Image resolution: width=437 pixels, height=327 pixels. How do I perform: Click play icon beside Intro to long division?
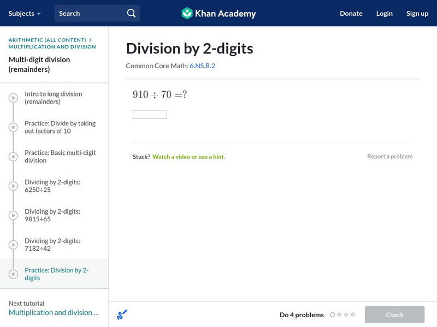13,98
